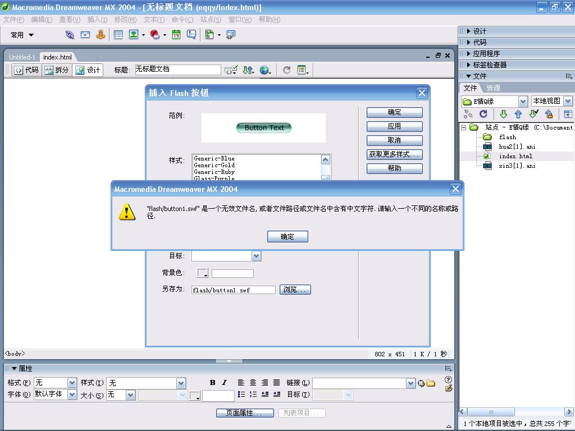Click the Ordered List icon in Properties

[x=253, y=395]
